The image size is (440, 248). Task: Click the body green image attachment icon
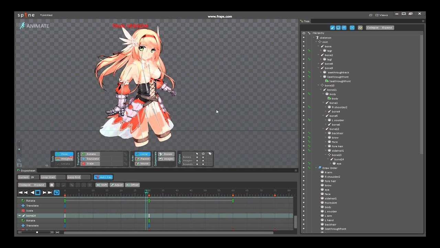click(329, 99)
